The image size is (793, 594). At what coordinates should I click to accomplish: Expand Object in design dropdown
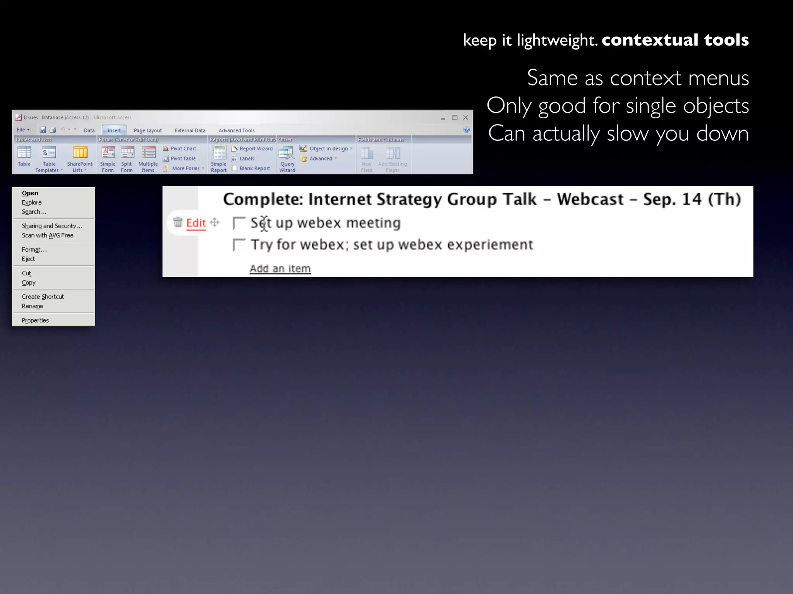326,148
